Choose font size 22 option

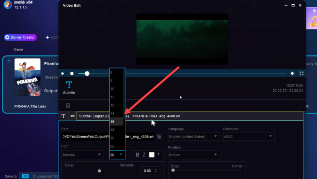coord(117,146)
